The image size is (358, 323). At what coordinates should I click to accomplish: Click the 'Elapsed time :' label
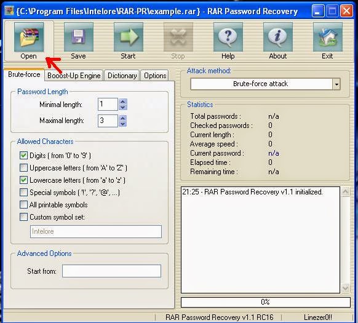[x=210, y=162]
